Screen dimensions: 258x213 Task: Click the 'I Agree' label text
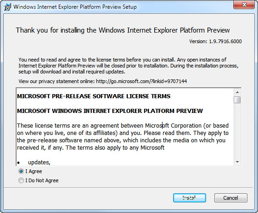34,171
